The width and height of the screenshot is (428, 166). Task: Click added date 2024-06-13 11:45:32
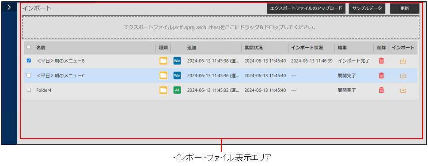coord(213,90)
